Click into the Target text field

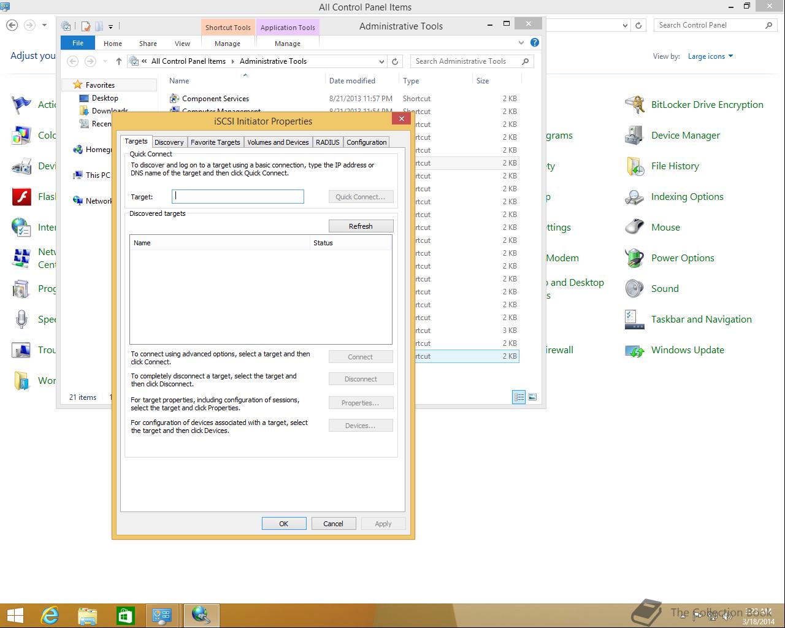[238, 196]
